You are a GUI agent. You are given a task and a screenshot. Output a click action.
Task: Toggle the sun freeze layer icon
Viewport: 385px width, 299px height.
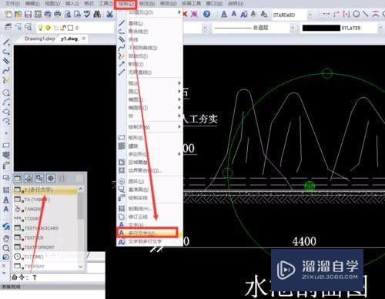tap(48, 27)
